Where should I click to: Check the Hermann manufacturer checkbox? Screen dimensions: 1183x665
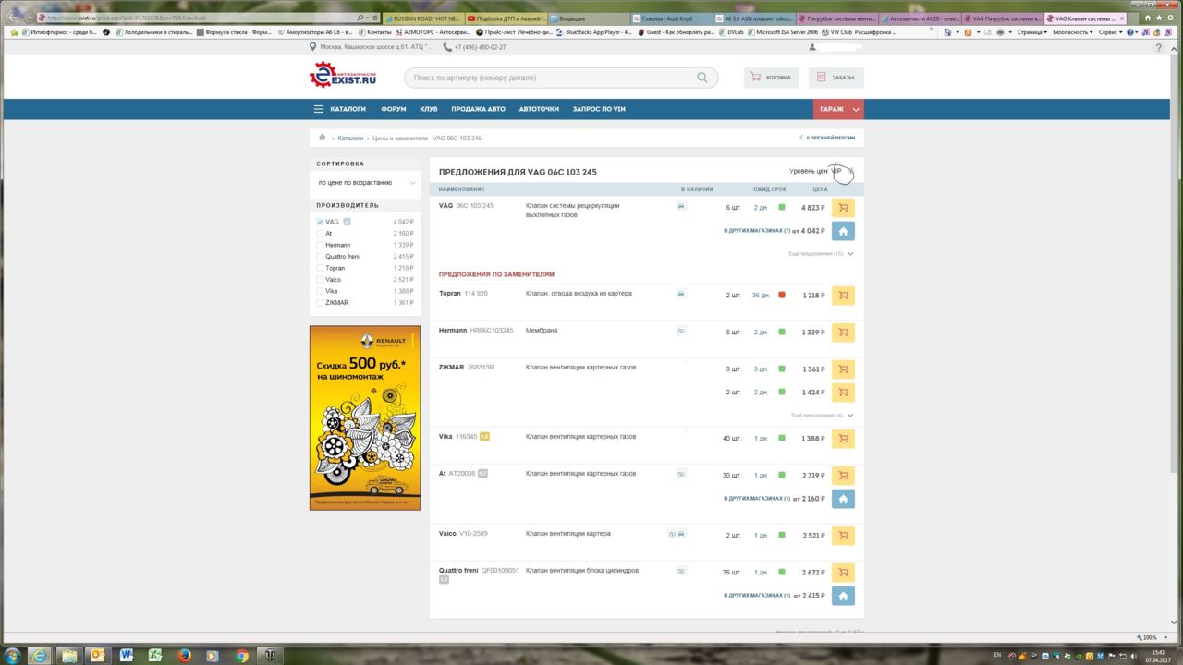point(321,245)
